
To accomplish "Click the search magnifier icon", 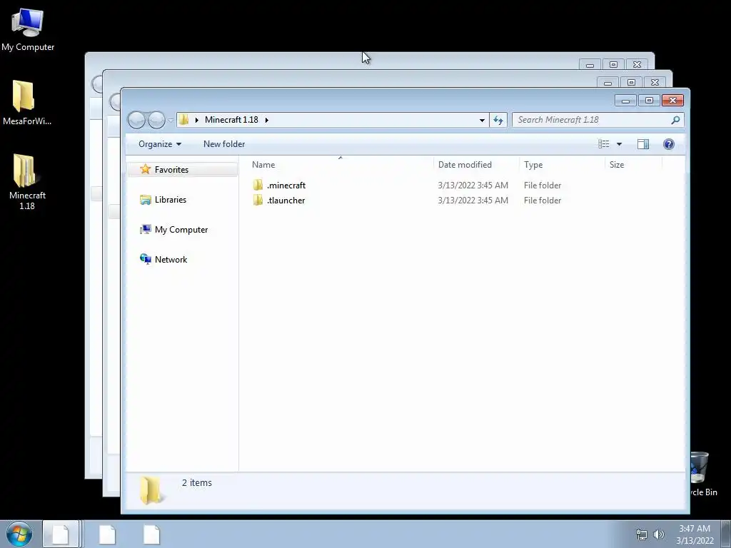I will coord(675,120).
